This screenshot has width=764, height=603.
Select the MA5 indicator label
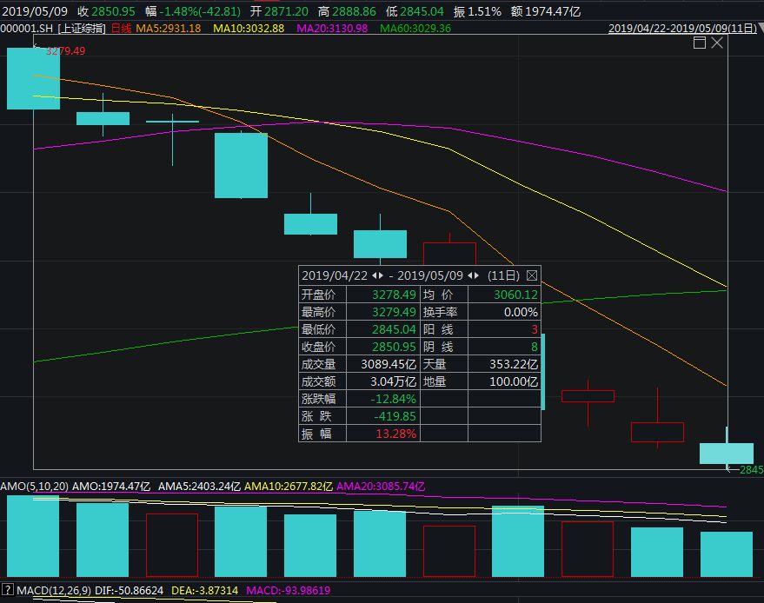(x=168, y=29)
